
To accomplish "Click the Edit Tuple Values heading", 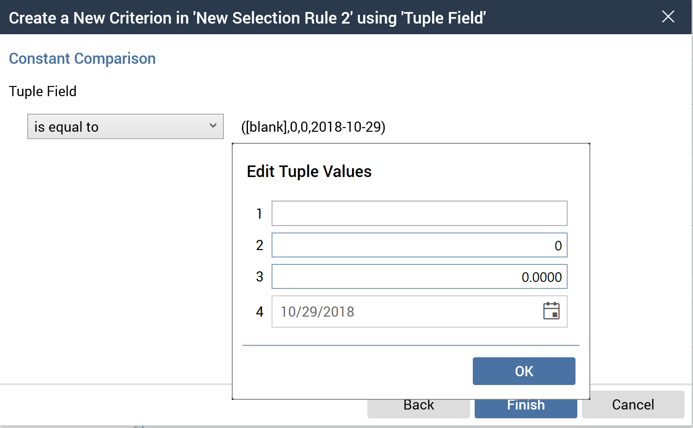I will (309, 171).
